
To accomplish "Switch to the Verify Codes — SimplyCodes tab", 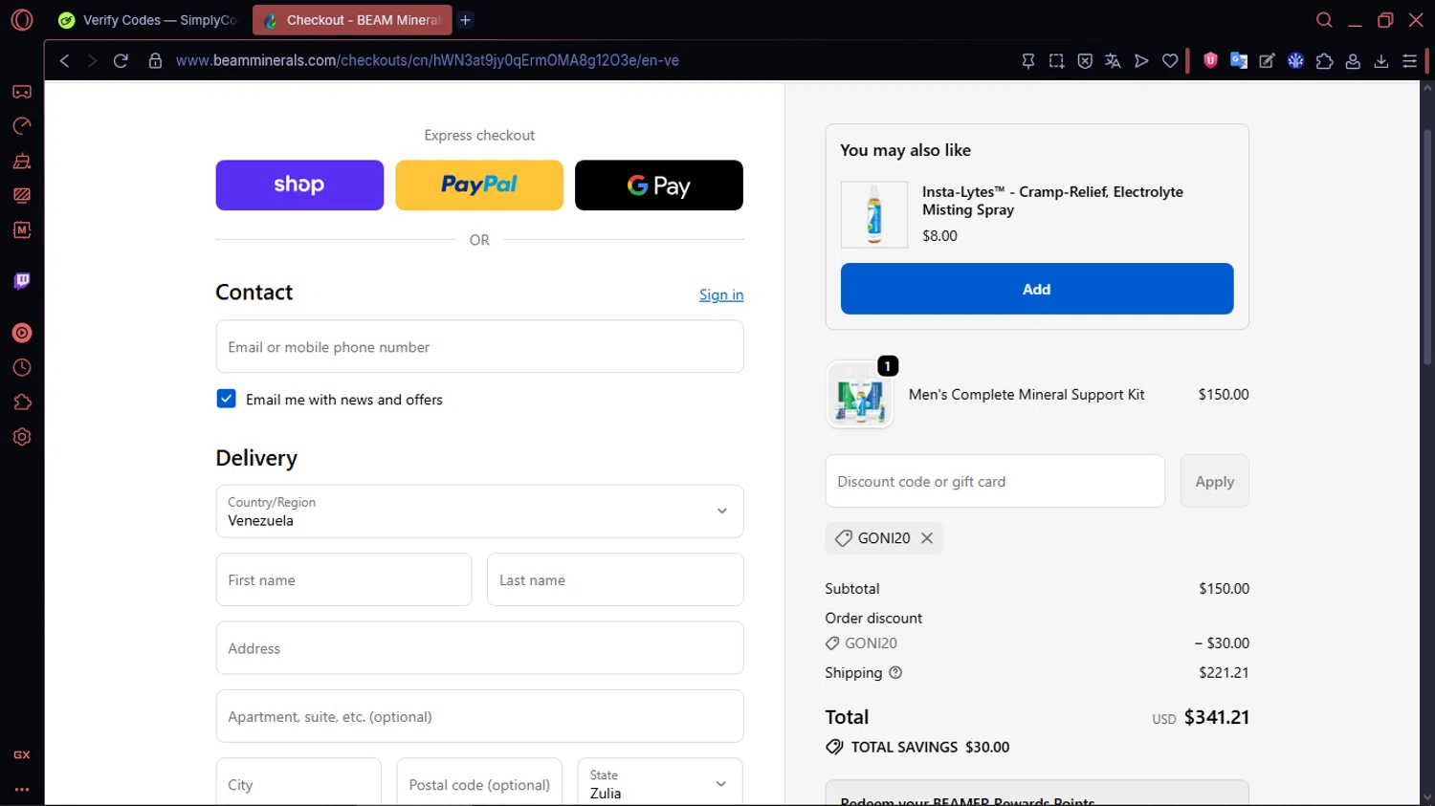I will pyautogui.click(x=148, y=20).
